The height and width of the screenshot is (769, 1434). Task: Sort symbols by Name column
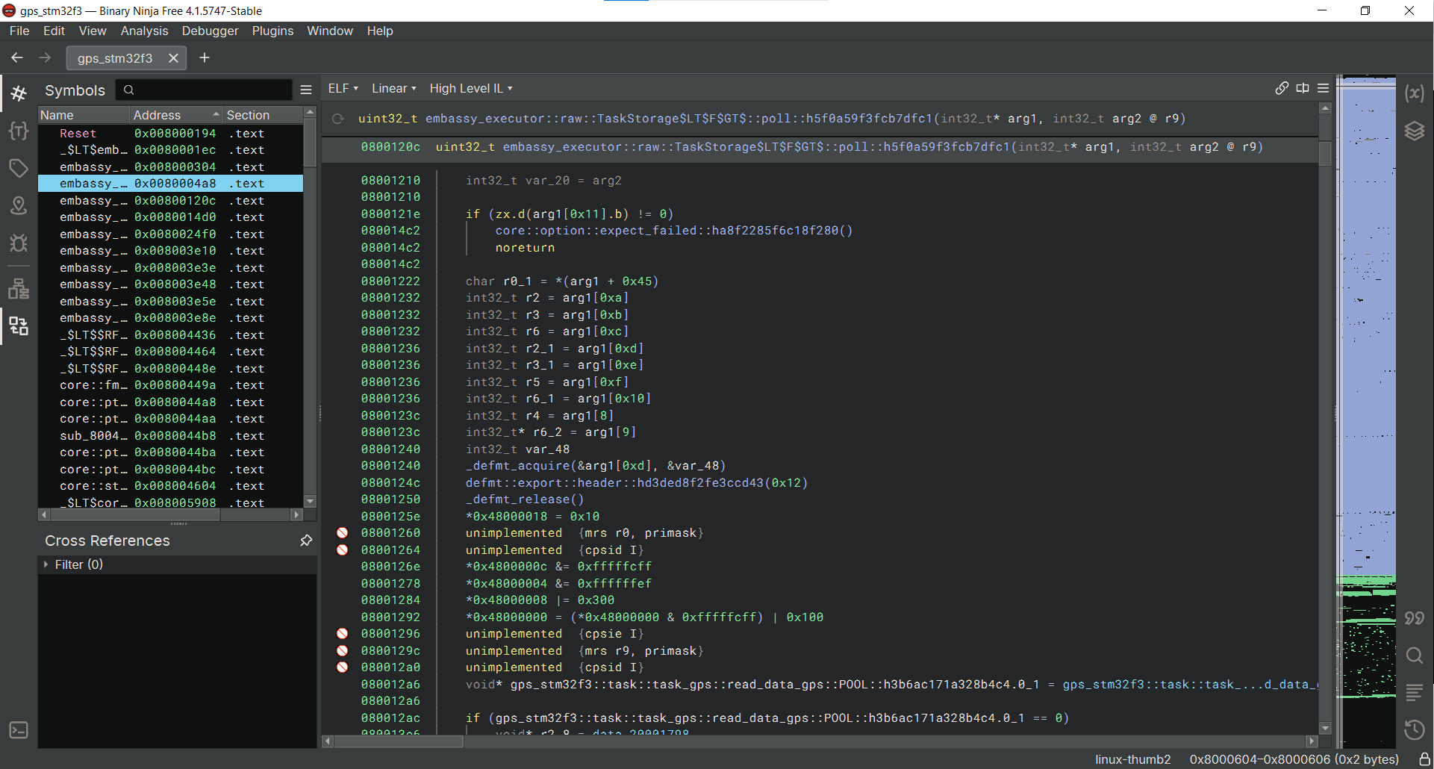(84, 115)
